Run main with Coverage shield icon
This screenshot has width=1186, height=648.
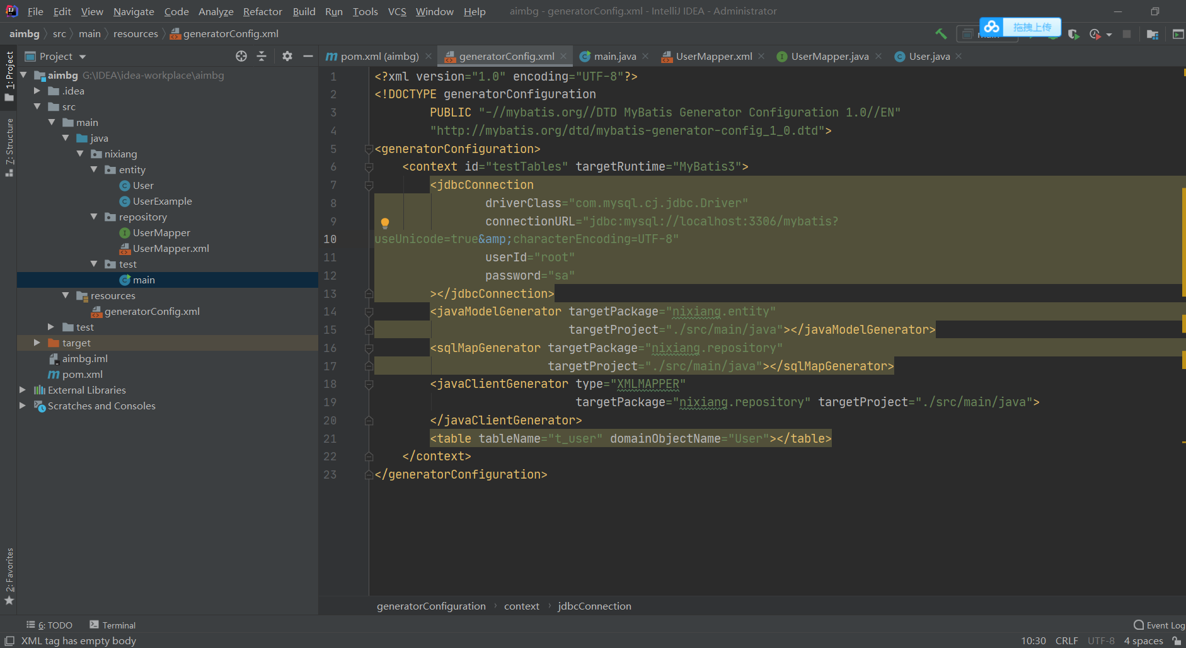pos(1074,34)
